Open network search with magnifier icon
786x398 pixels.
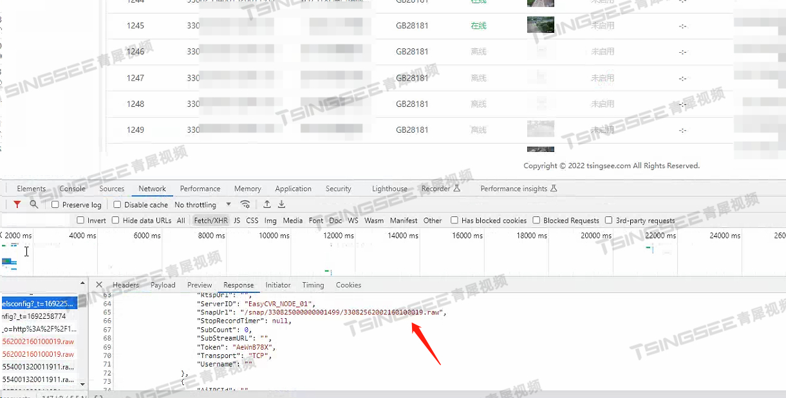pos(33,204)
